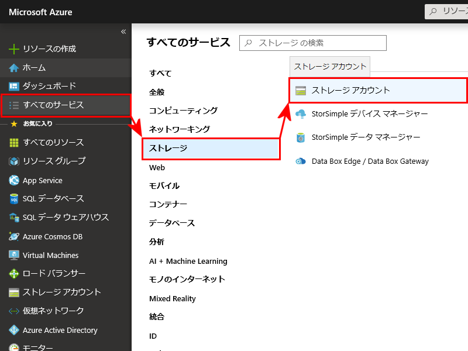Open SQL データベース in the sidebar

[x=53, y=199]
